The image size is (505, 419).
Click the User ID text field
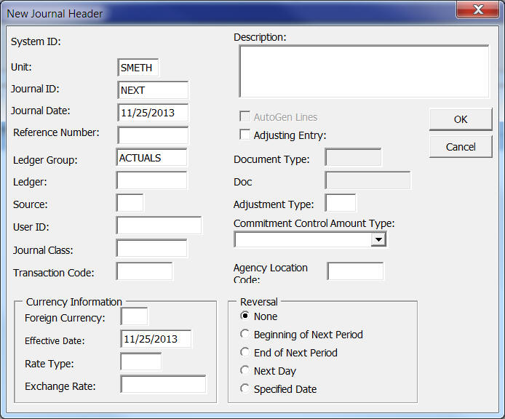click(159, 226)
